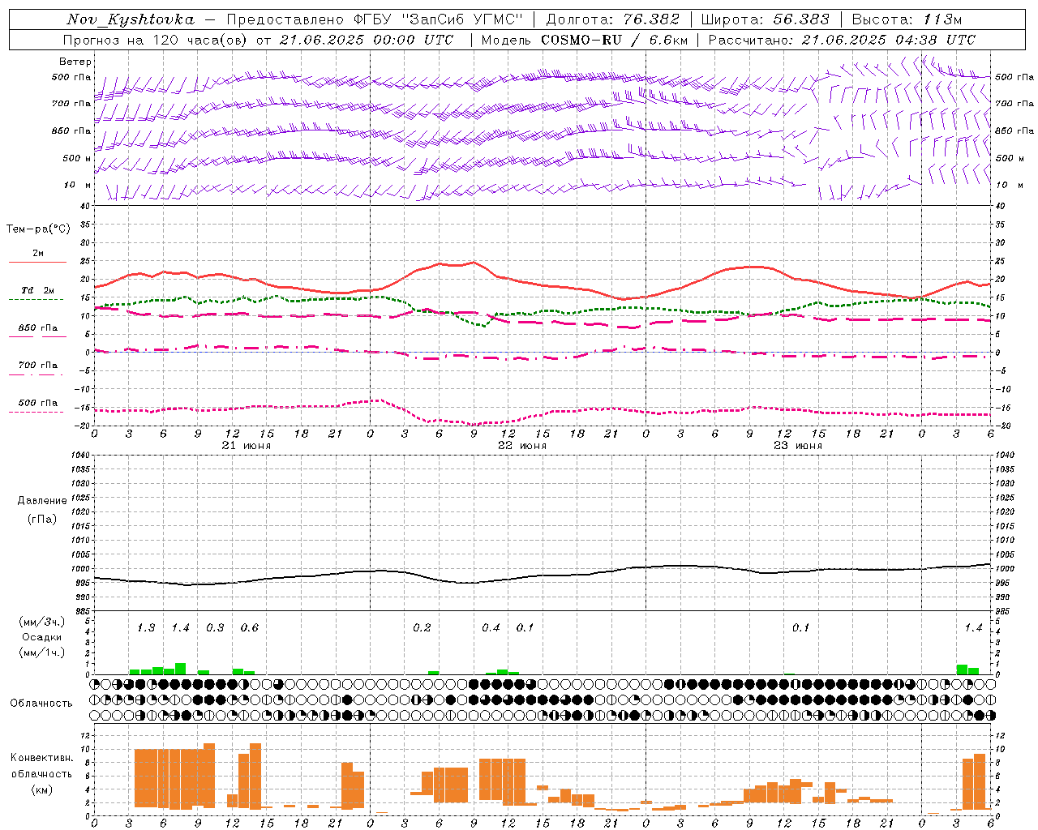This screenshot has height=830, width=1038.
Task: Click the 0.4 precipitation total value
Action: coord(491,628)
